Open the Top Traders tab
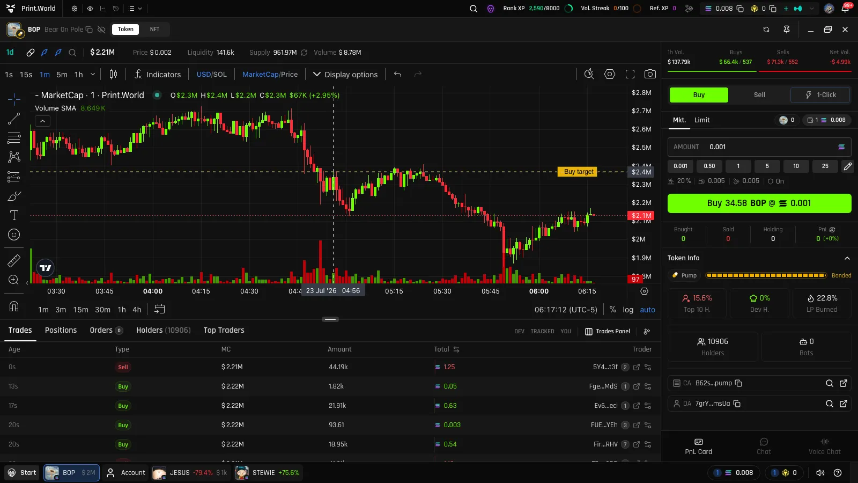Screen dimensions: 858x483 224,330
